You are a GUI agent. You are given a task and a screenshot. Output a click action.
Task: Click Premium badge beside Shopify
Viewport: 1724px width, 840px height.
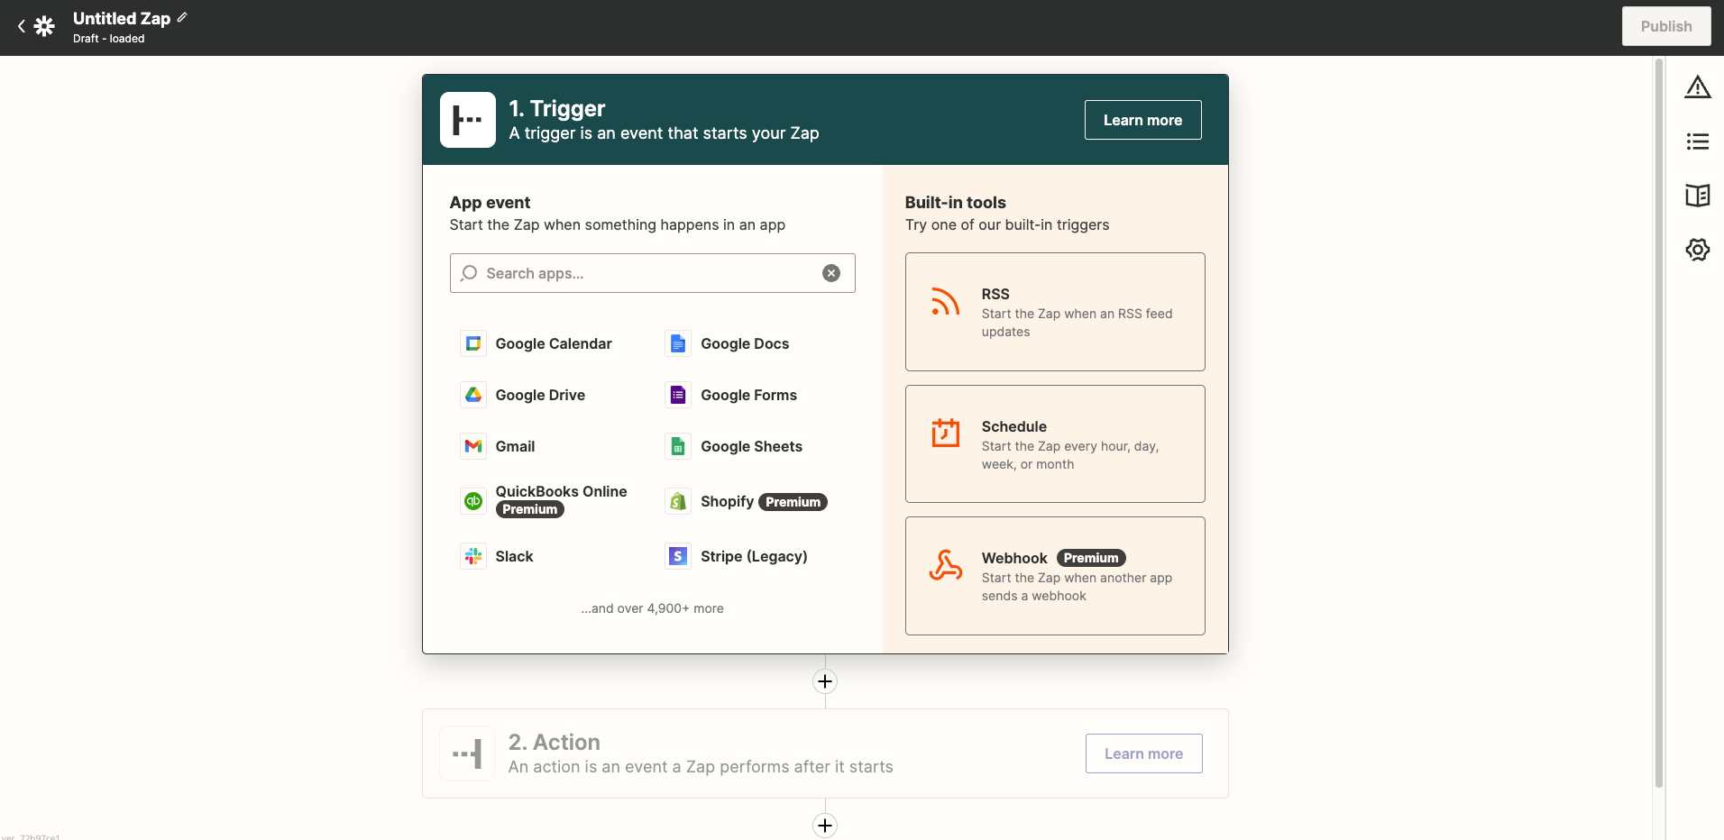pos(793,502)
